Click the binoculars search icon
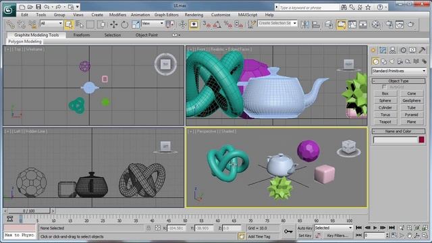Screen dimensions: 432x243 (344, 7)
